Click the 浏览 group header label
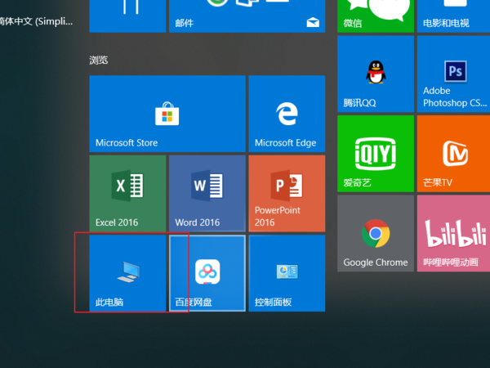The image size is (490, 368). pyautogui.click(x=98, y=61)
